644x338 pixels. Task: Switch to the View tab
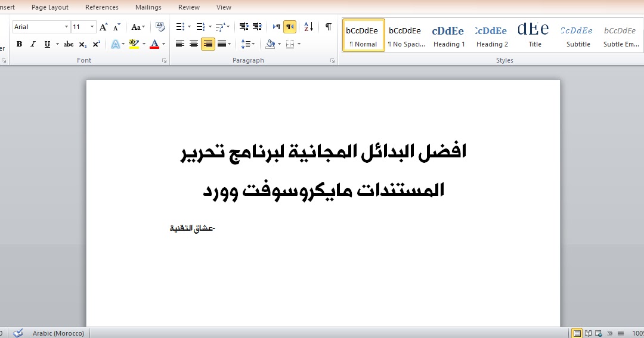click(224, 7)
